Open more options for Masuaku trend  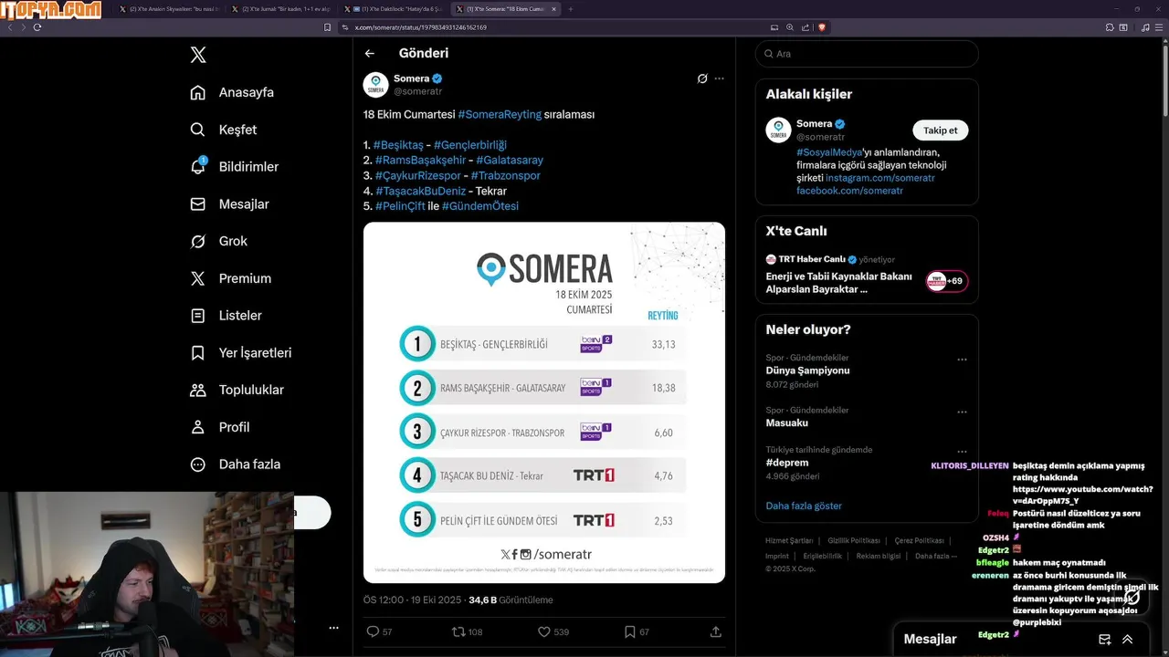[x=962, y=412]
